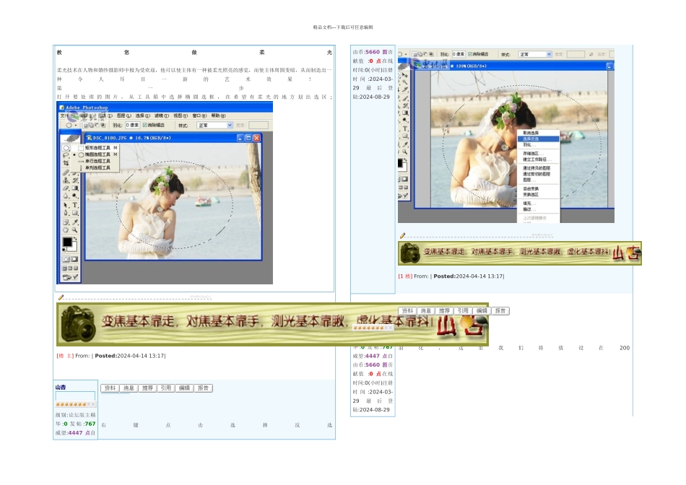
Task: Select the Zoom tool in left Photoshop toolbox
Action: point(74,230)
